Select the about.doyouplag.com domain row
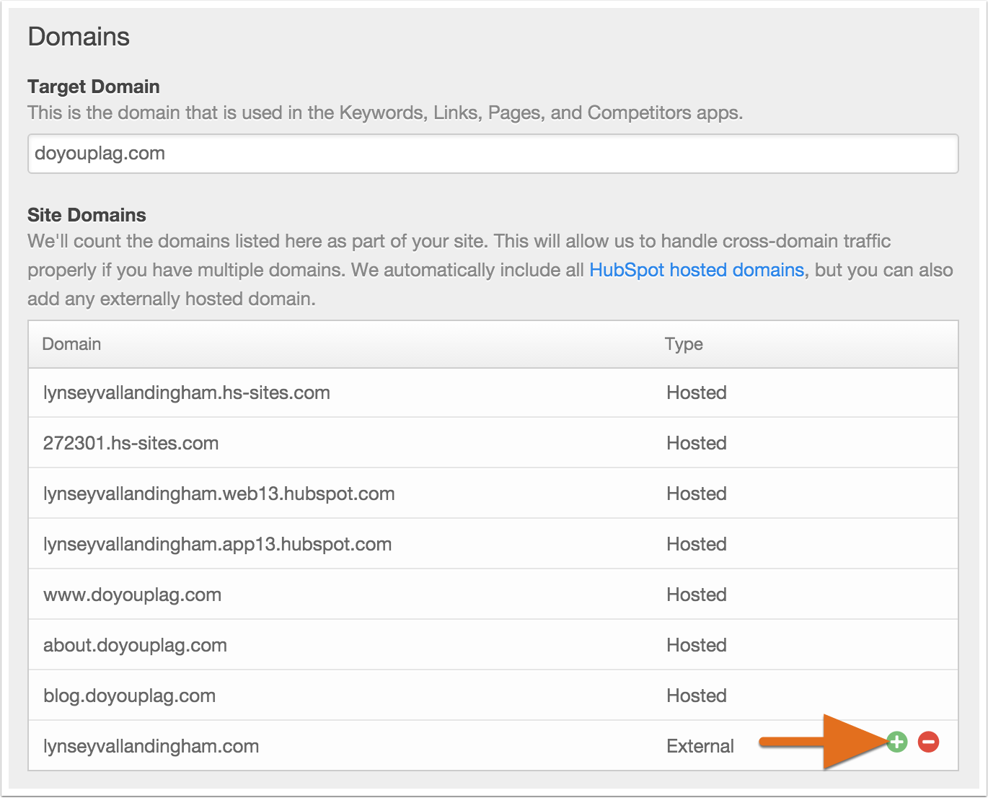This screenshot has height=798, width=988. tap(493, 645)
